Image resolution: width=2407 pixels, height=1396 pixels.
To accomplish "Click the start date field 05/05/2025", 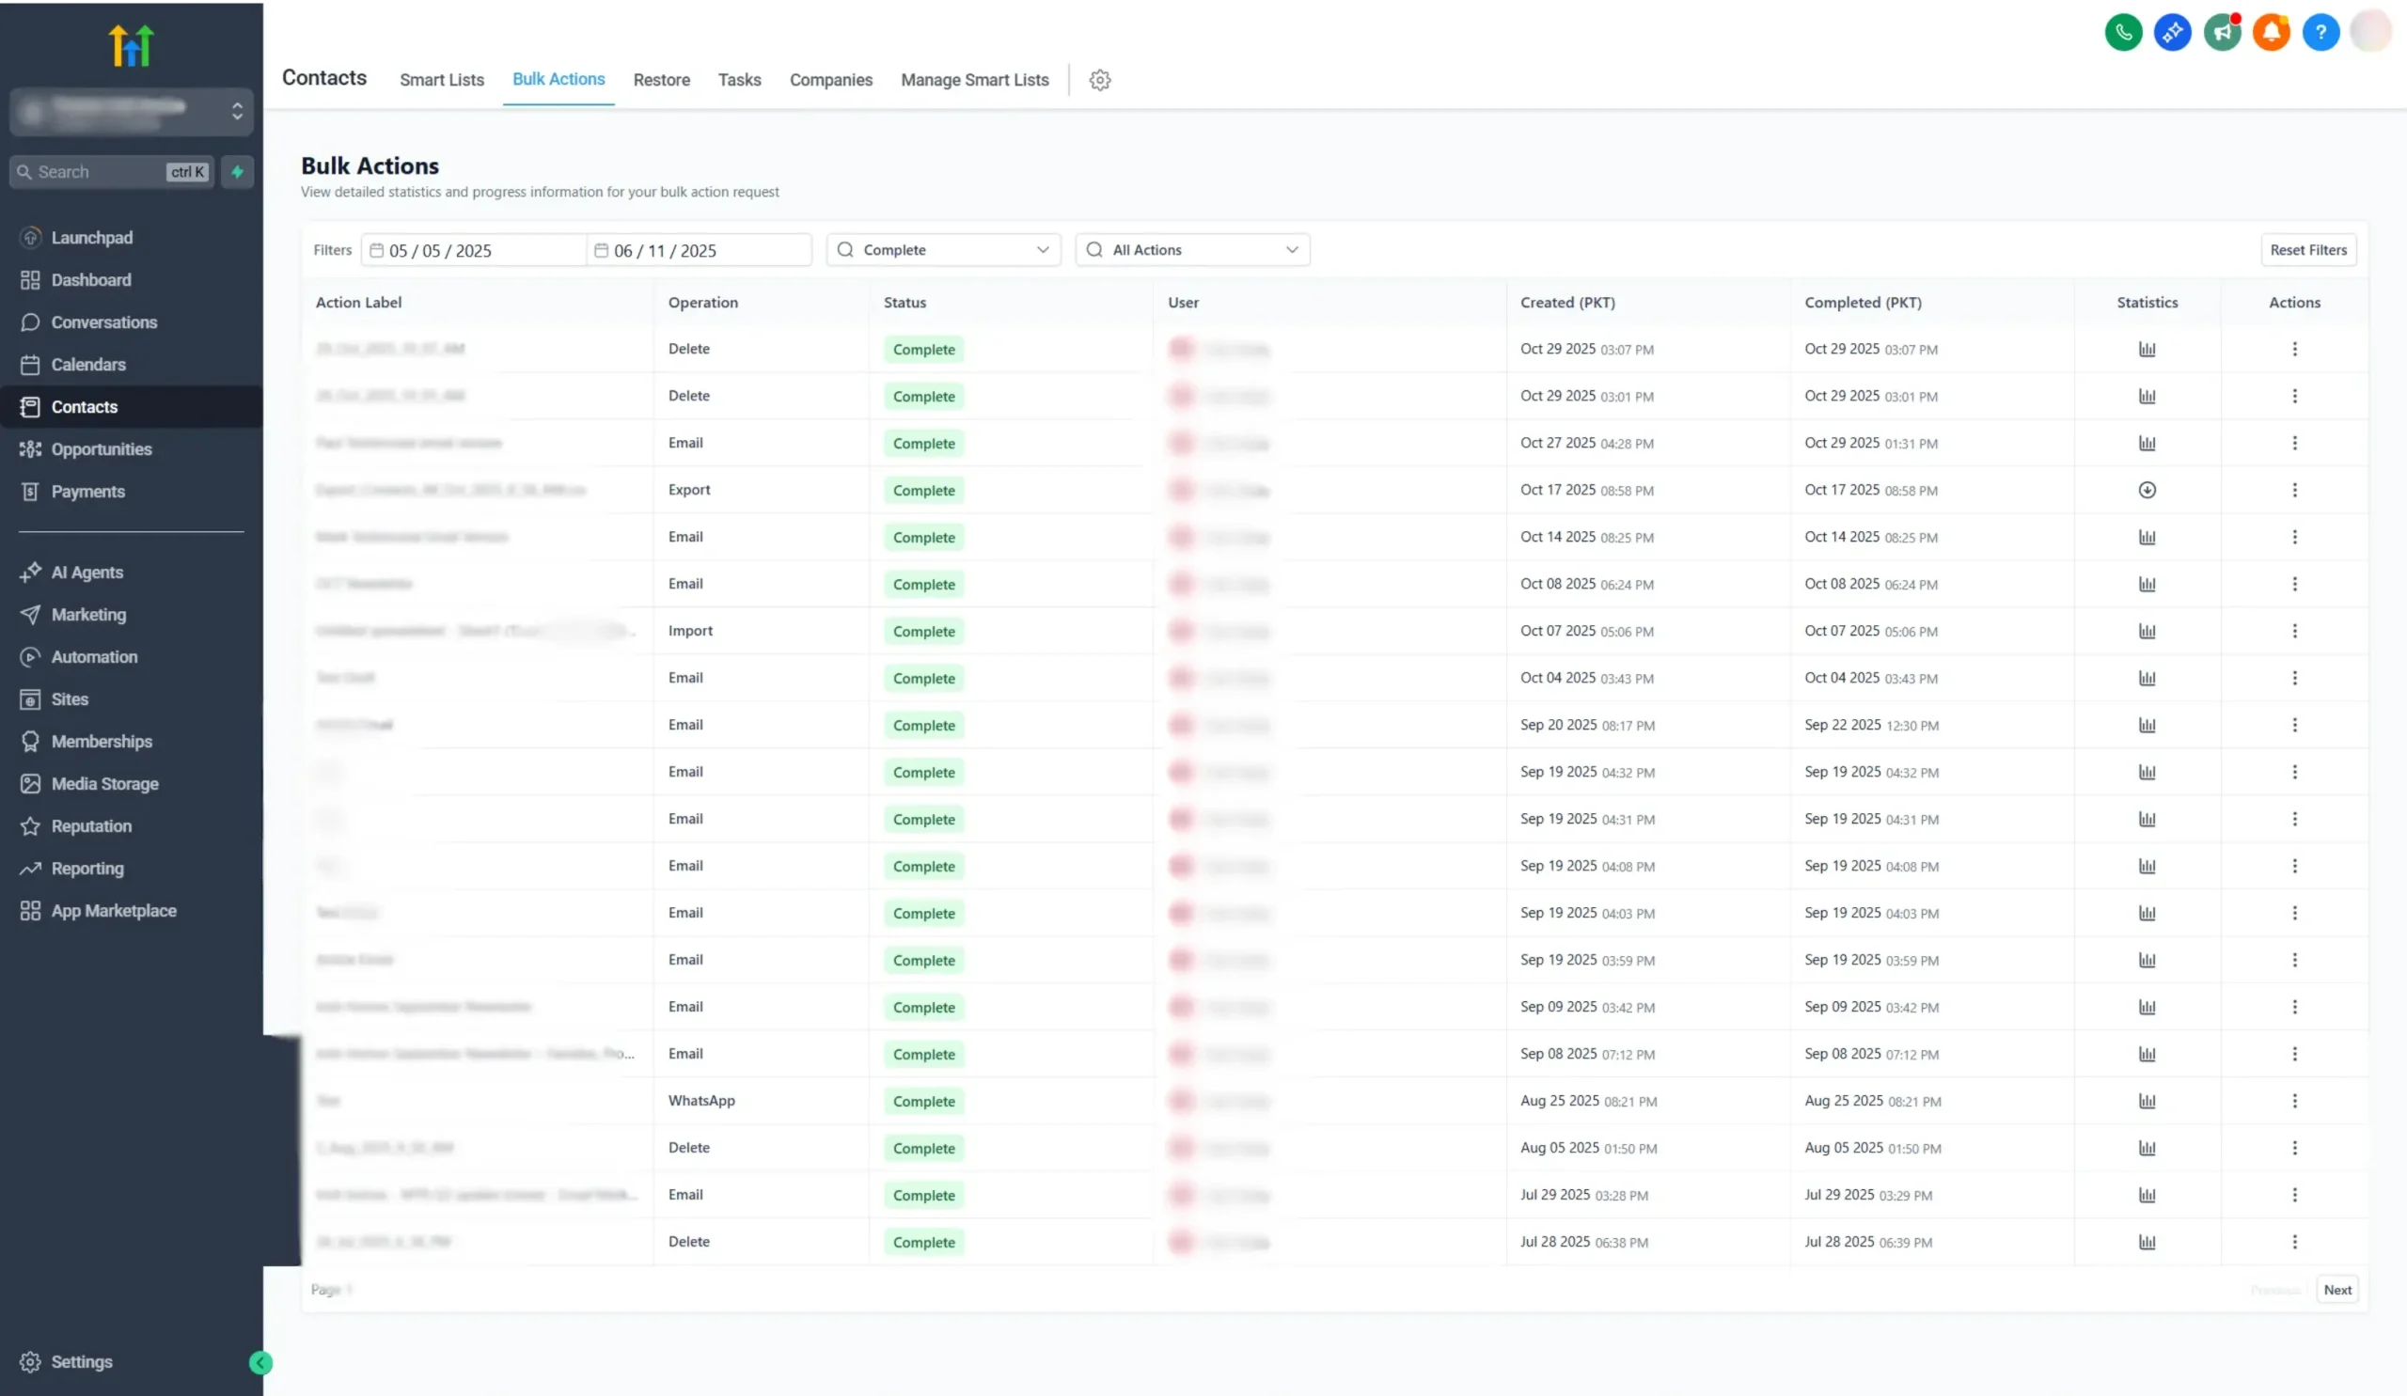I will [x=473, y=250].
